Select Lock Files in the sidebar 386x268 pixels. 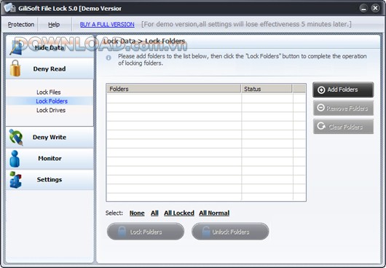click(49, 92)
